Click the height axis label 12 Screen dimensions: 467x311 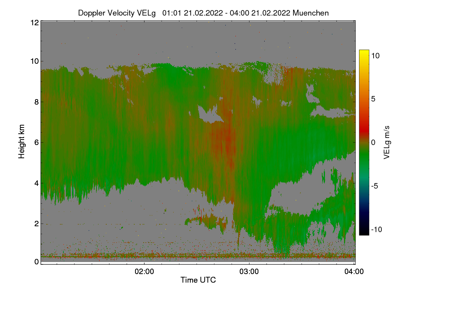pos(34,23)
